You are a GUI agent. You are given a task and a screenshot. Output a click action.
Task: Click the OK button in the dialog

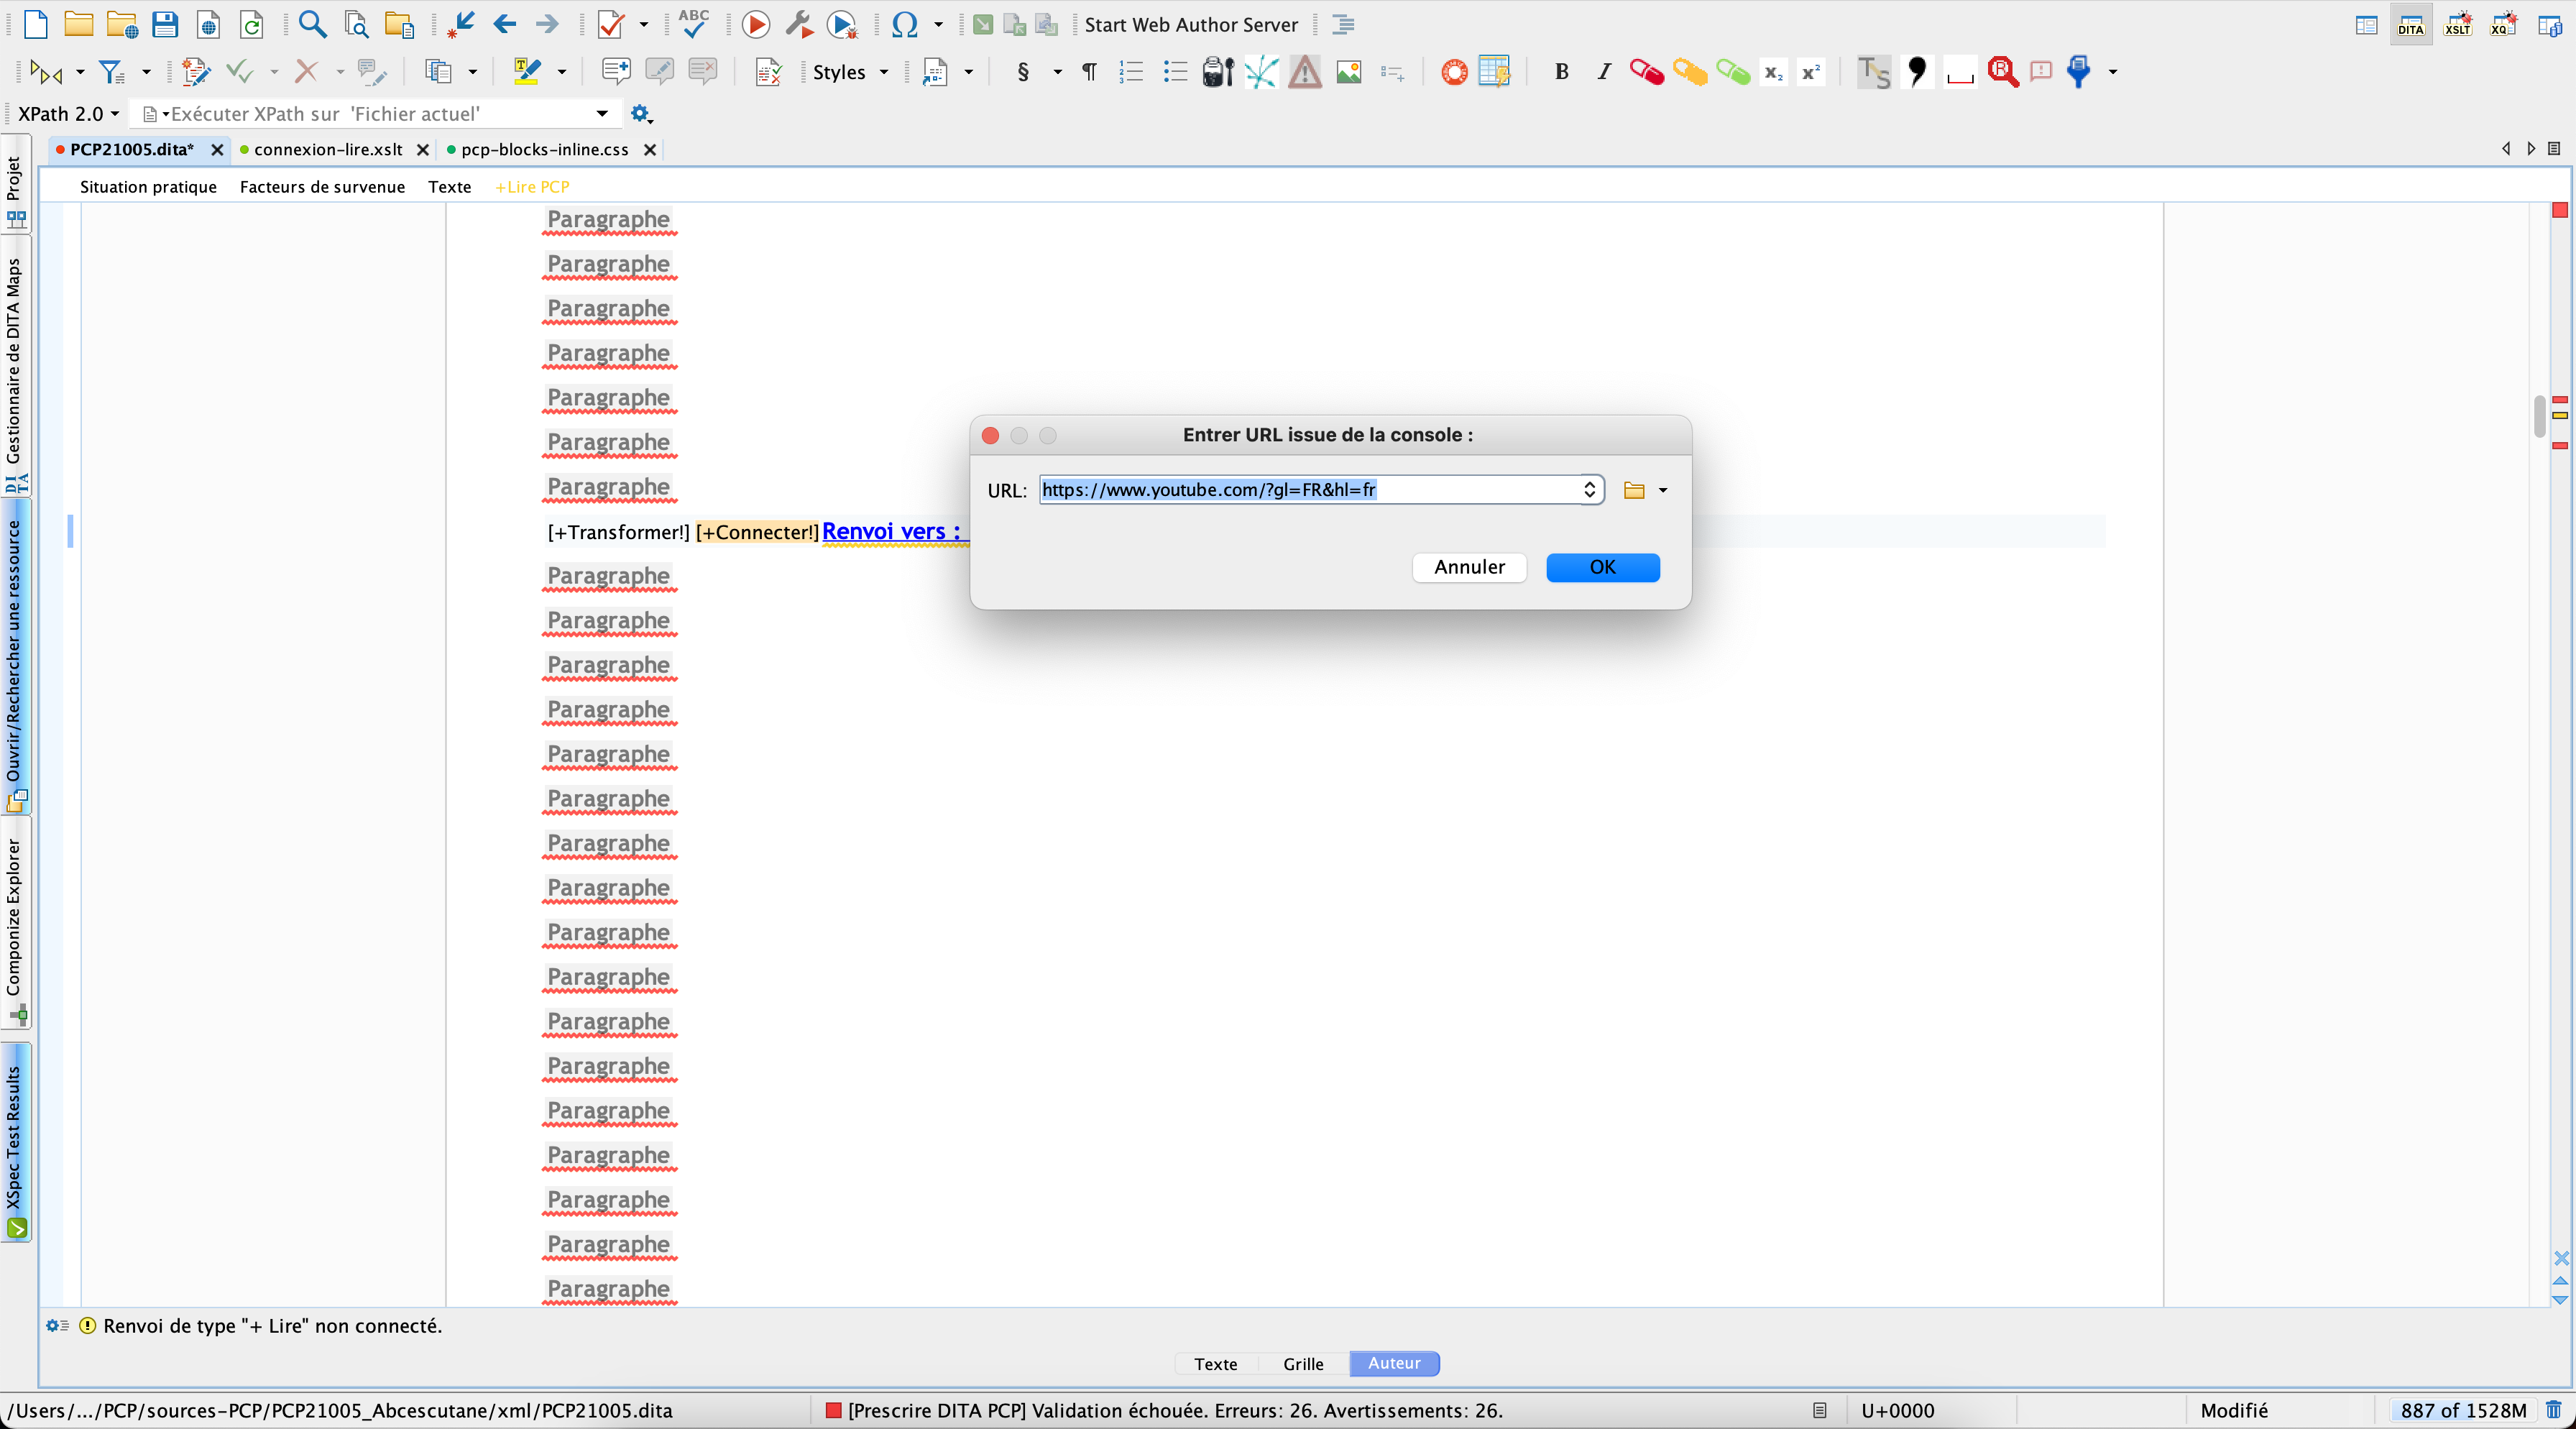pyautogui.click(x=1602, y=567)
